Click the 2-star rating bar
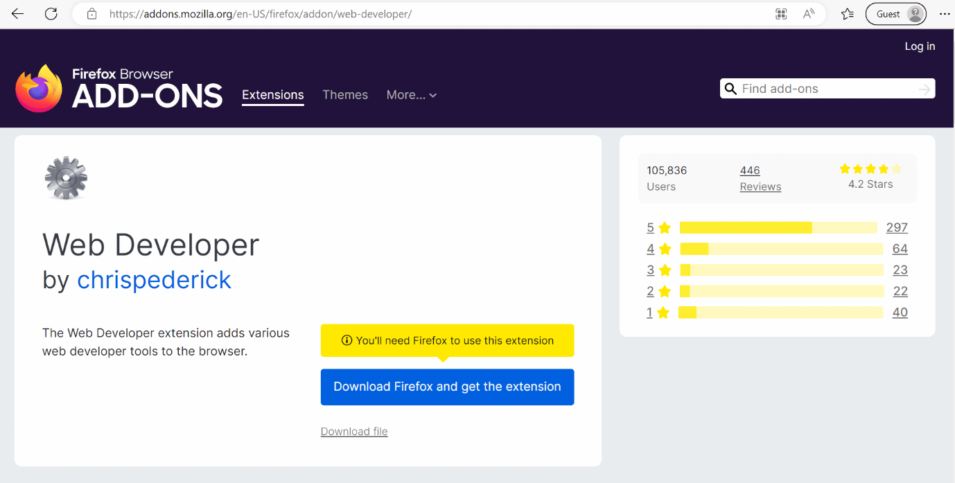This screenshot has height=483, width=955. [x=782, y=291]
